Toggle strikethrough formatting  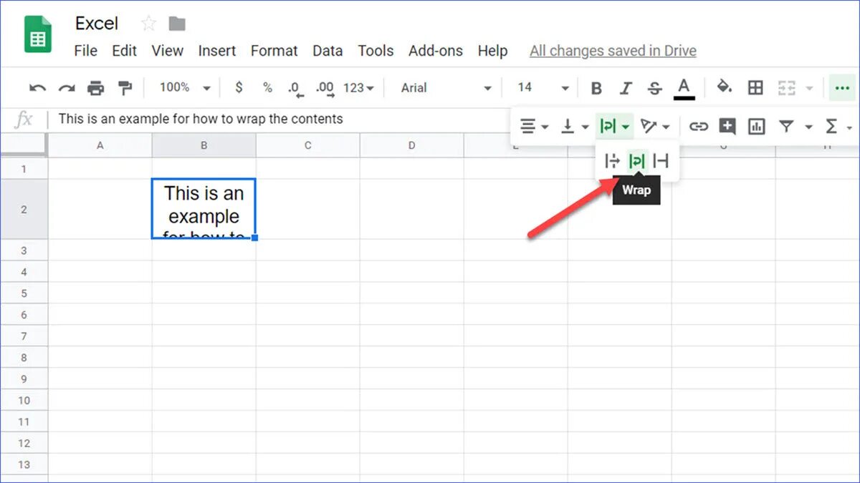point(654,88)
